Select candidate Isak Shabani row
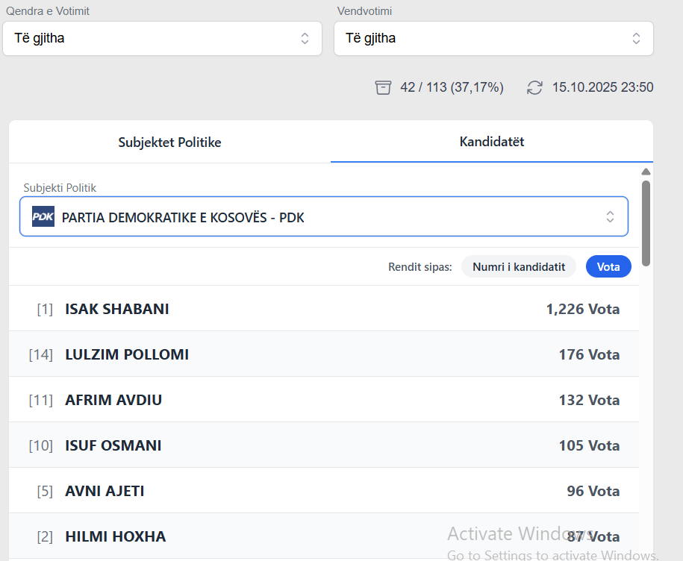The width and height of the screenshot is (683, 561). click(323, 309)
